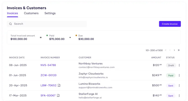
Task: Go to first page of invoices
Action: tap(166, 50)
